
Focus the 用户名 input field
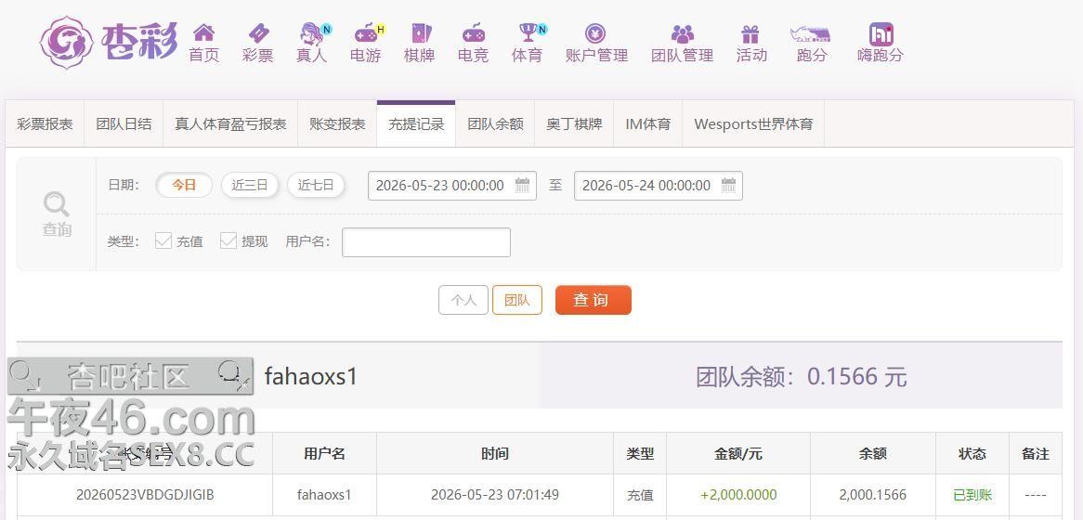[x=426, y=242]
